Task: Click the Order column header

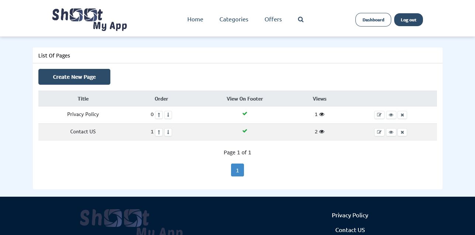Action: 161,99
